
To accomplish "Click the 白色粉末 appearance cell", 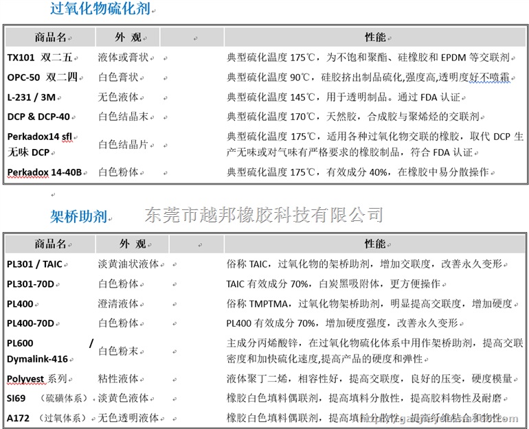I will (118, 351).
